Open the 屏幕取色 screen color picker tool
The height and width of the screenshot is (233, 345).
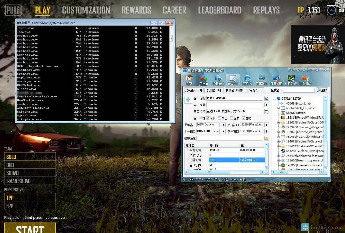coord(262,79)
